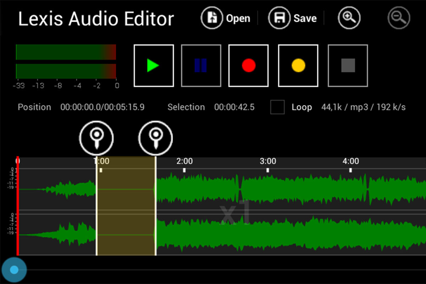
Task: Start playback with the green play button
Action: 154,66
